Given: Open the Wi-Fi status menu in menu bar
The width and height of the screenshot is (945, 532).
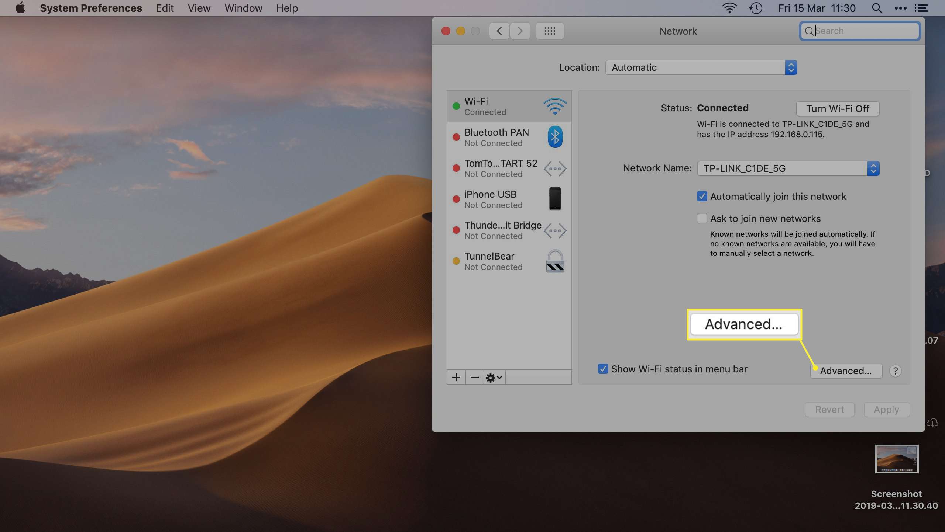Looking at the screenshot, I should tap(729, 8).
